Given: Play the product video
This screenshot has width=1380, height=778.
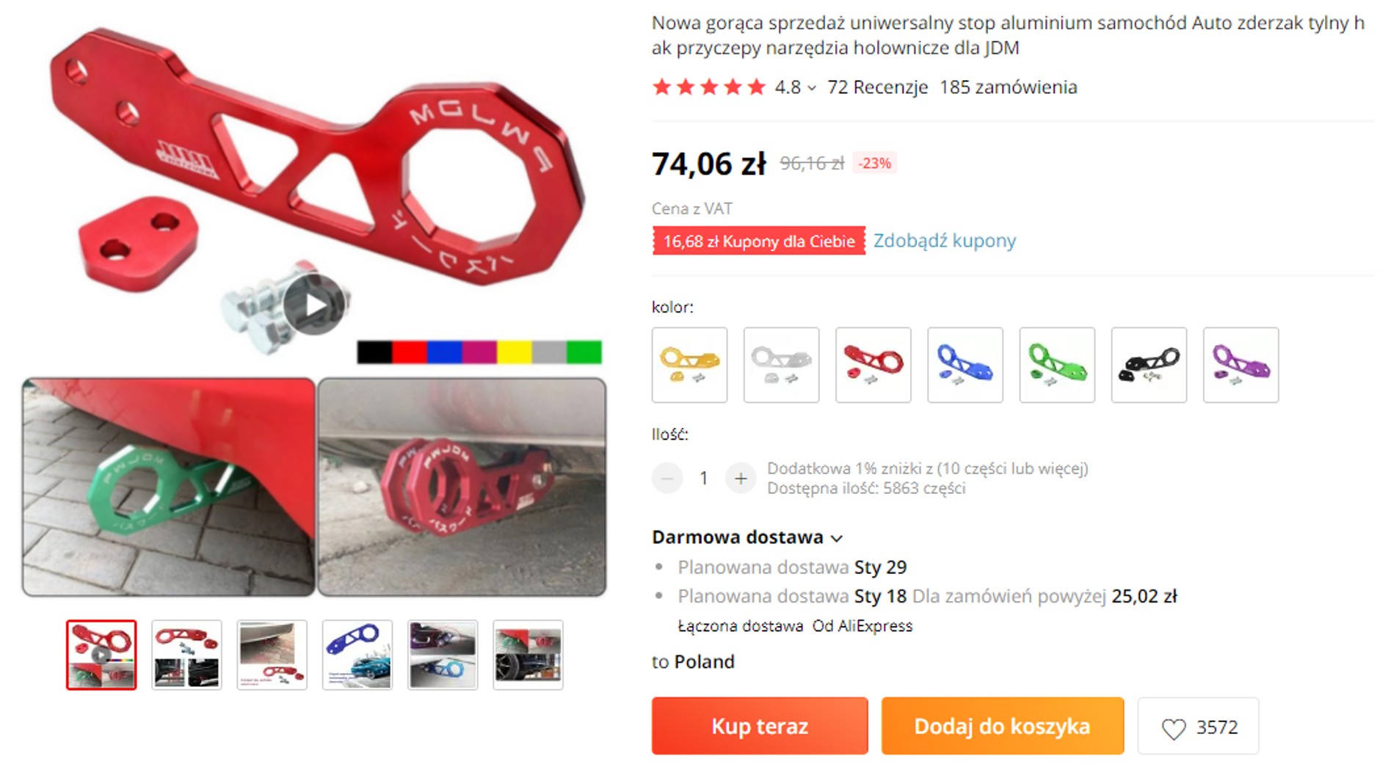Looking at the screenshot, I should tap(314, 305).
